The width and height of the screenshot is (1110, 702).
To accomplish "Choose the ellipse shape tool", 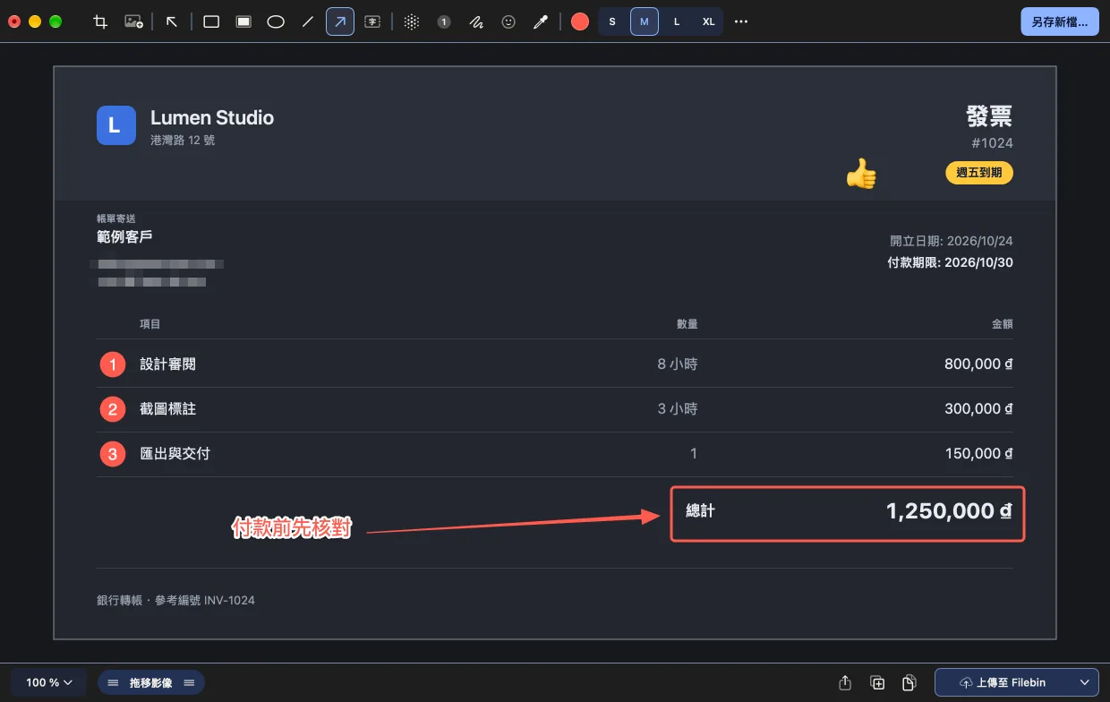I will pos(276,21).
